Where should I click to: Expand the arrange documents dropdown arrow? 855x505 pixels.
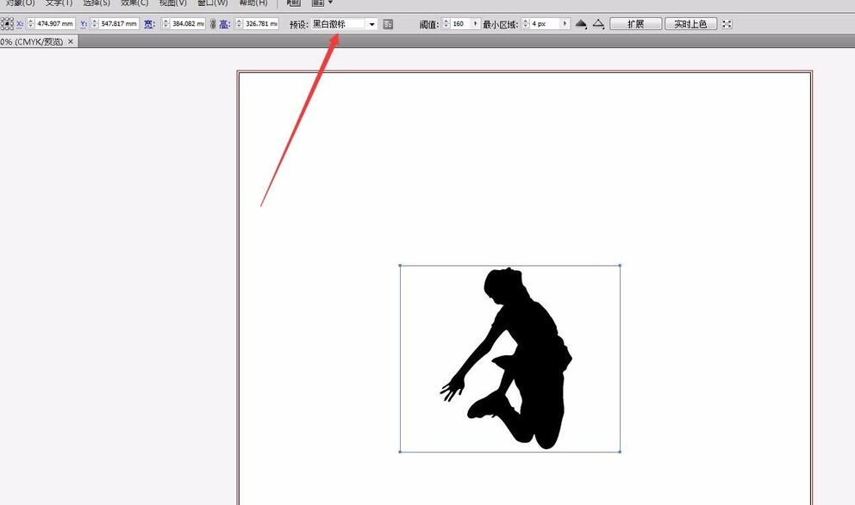[330, 3]
